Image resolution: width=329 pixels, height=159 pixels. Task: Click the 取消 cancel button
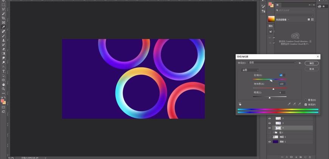click(x=312, y=69)
